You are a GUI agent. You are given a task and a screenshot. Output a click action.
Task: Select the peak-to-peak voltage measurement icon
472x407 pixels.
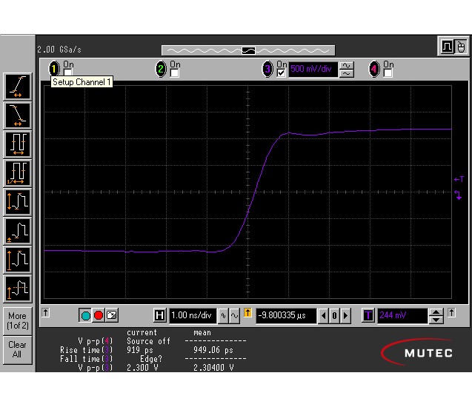click(17, 201)
